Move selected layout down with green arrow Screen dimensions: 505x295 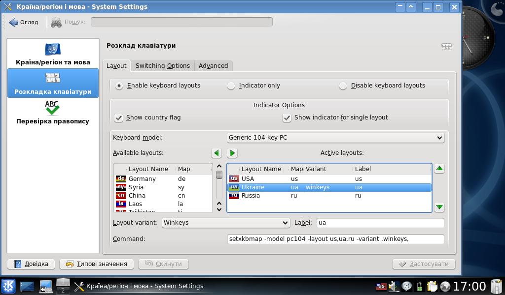coord(439,207)
